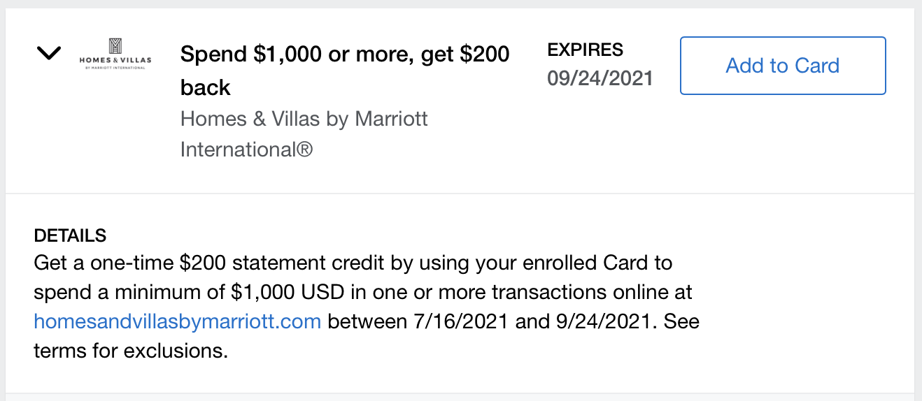
Task: Select the "Spend $1,000 or more" offer title
Action: pyautogui.click(x=345, y=70)
